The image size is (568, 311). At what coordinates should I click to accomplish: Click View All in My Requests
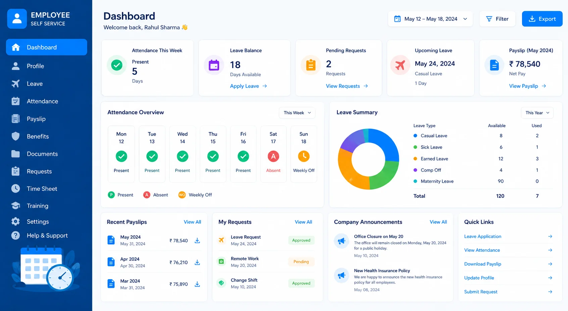coord(303,222)
